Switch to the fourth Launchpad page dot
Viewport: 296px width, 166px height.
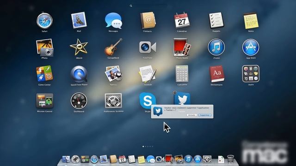coord(150,147)
